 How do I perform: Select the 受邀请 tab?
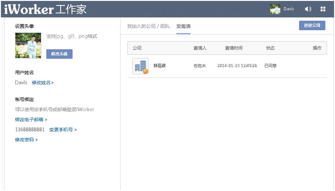click(x=183, y=26)
